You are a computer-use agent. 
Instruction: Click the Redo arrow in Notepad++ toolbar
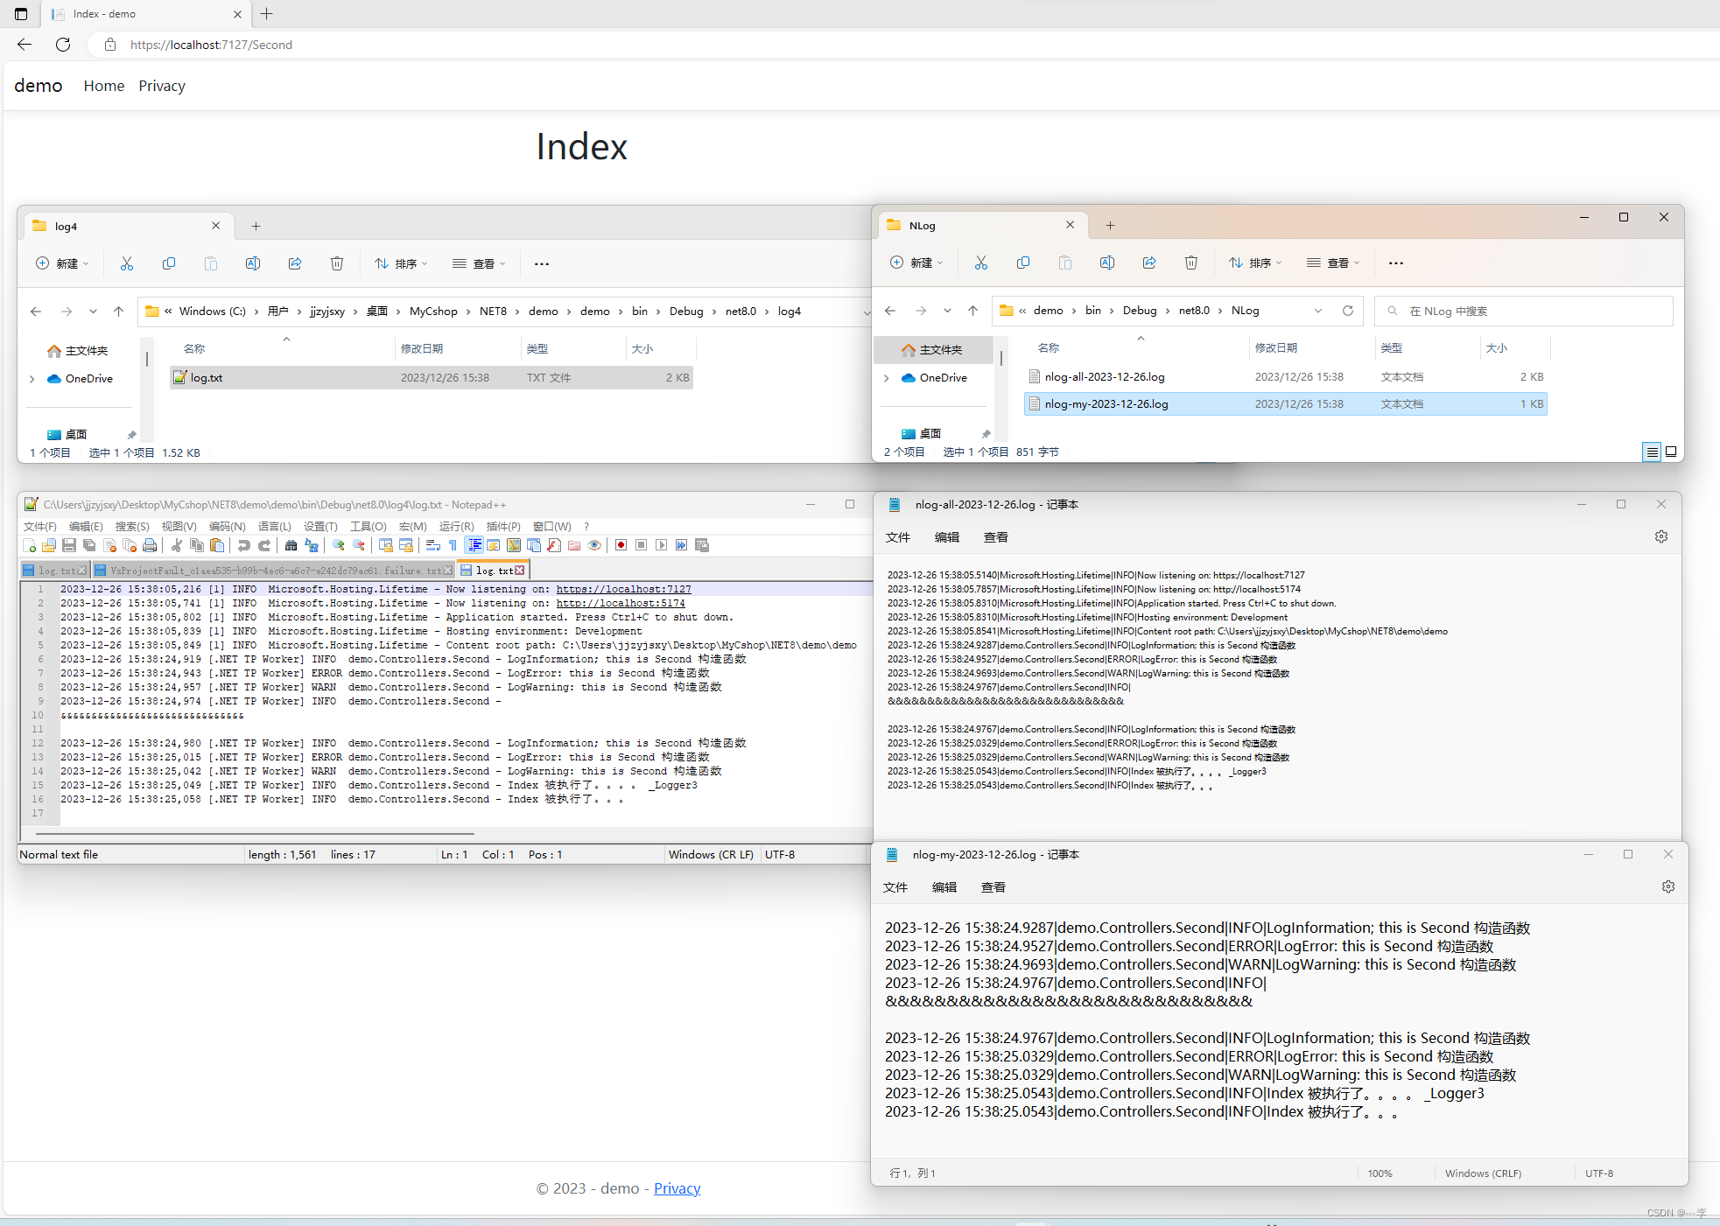264,545
